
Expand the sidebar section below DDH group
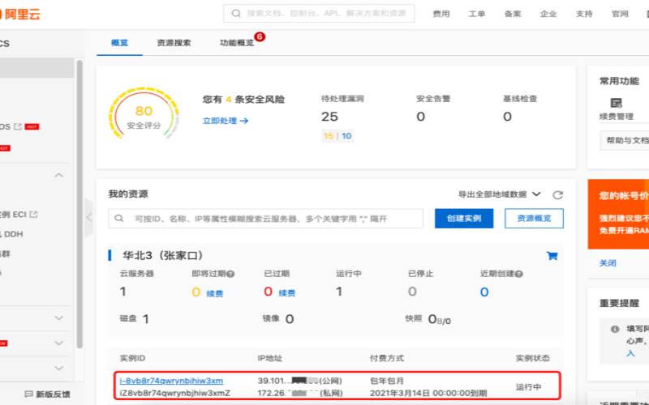pos(58,318)
